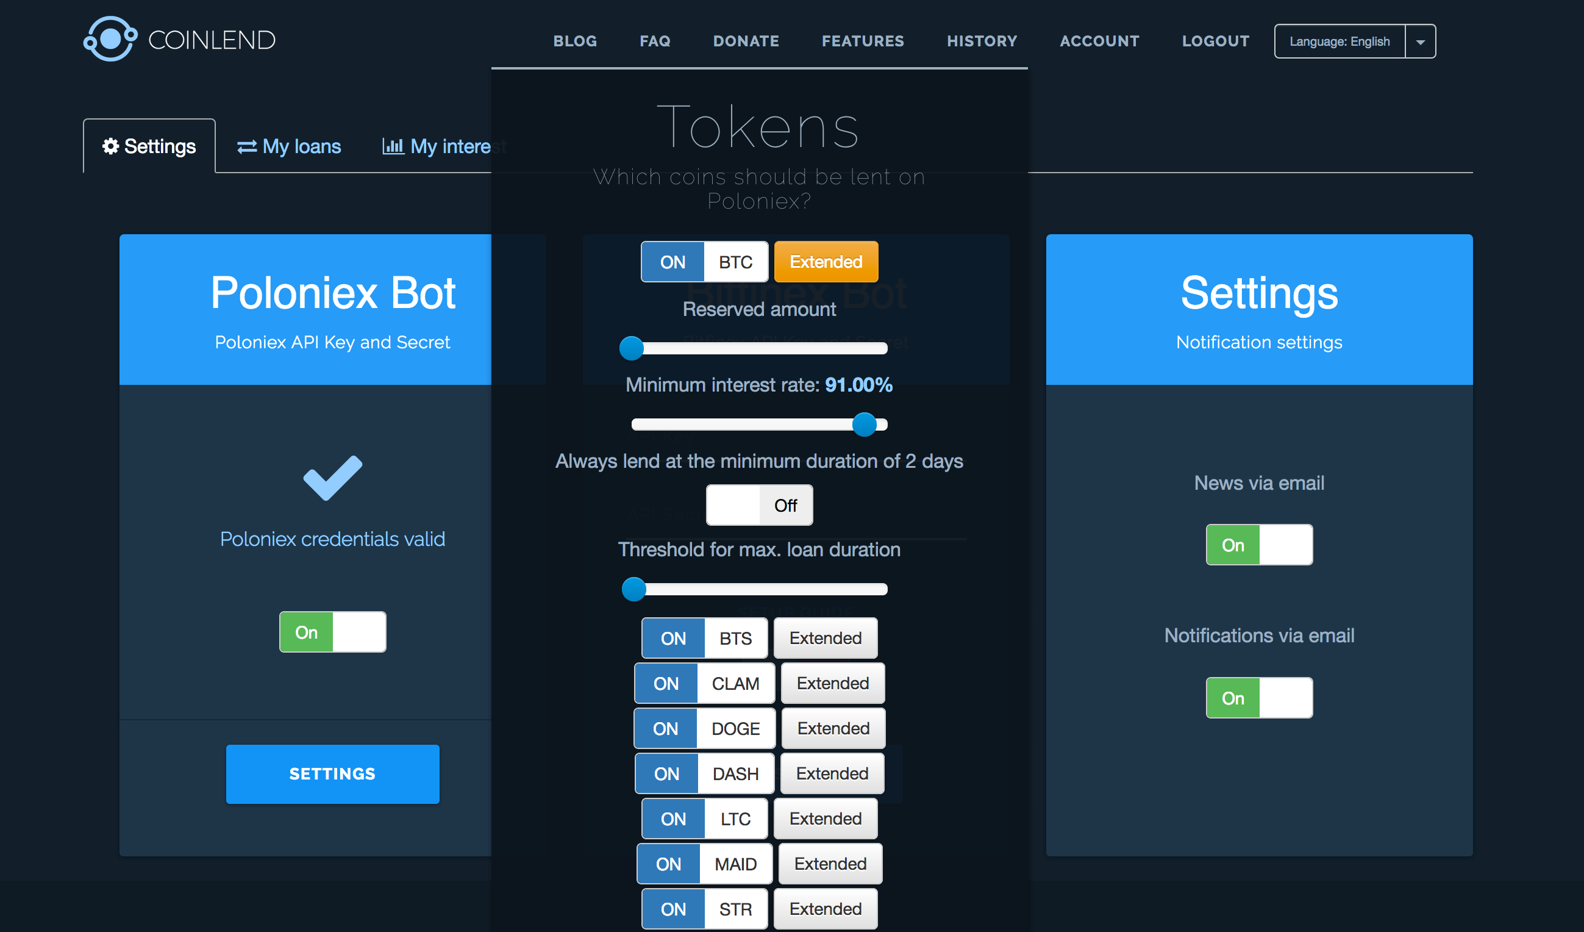This screenshot has width=1584, height=932.
Task: Click the My loans arrows icon
Action: 246,146
